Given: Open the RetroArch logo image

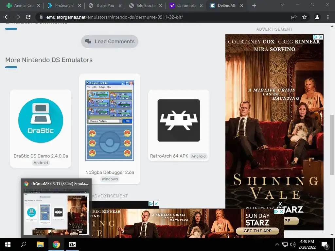Looking at the screenshot, I should 179,120.
